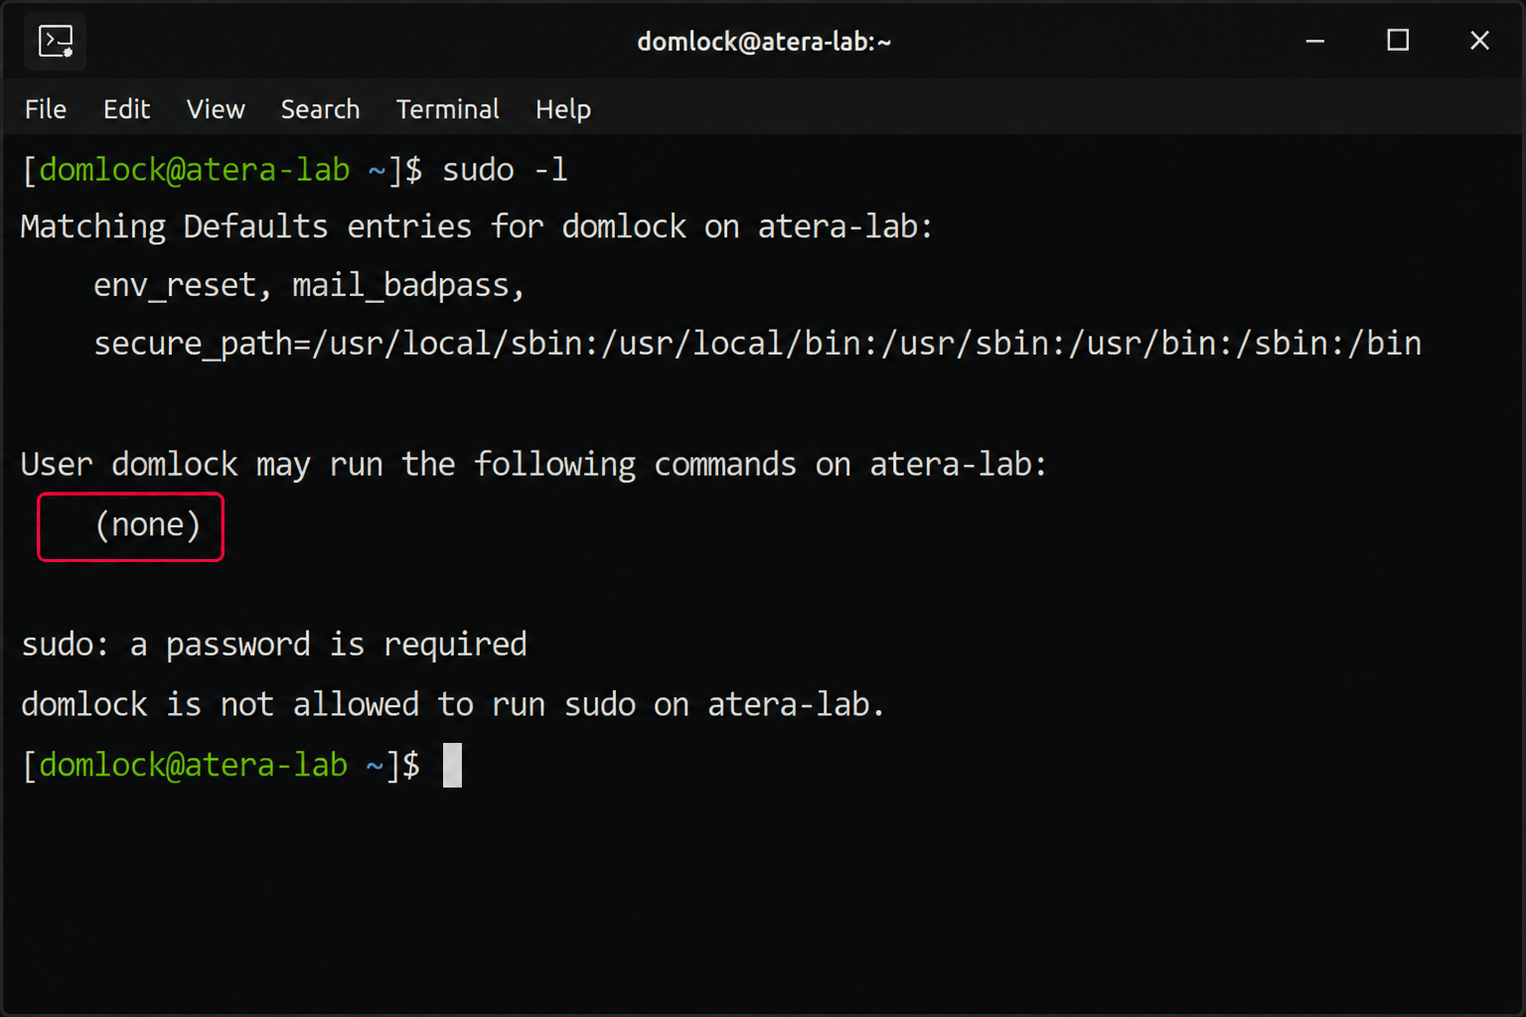This screenshot has width=1526, height=1017.
Task: Click the bottom green prompt 'domlock@atera-lab'
Action: (194, 765)
